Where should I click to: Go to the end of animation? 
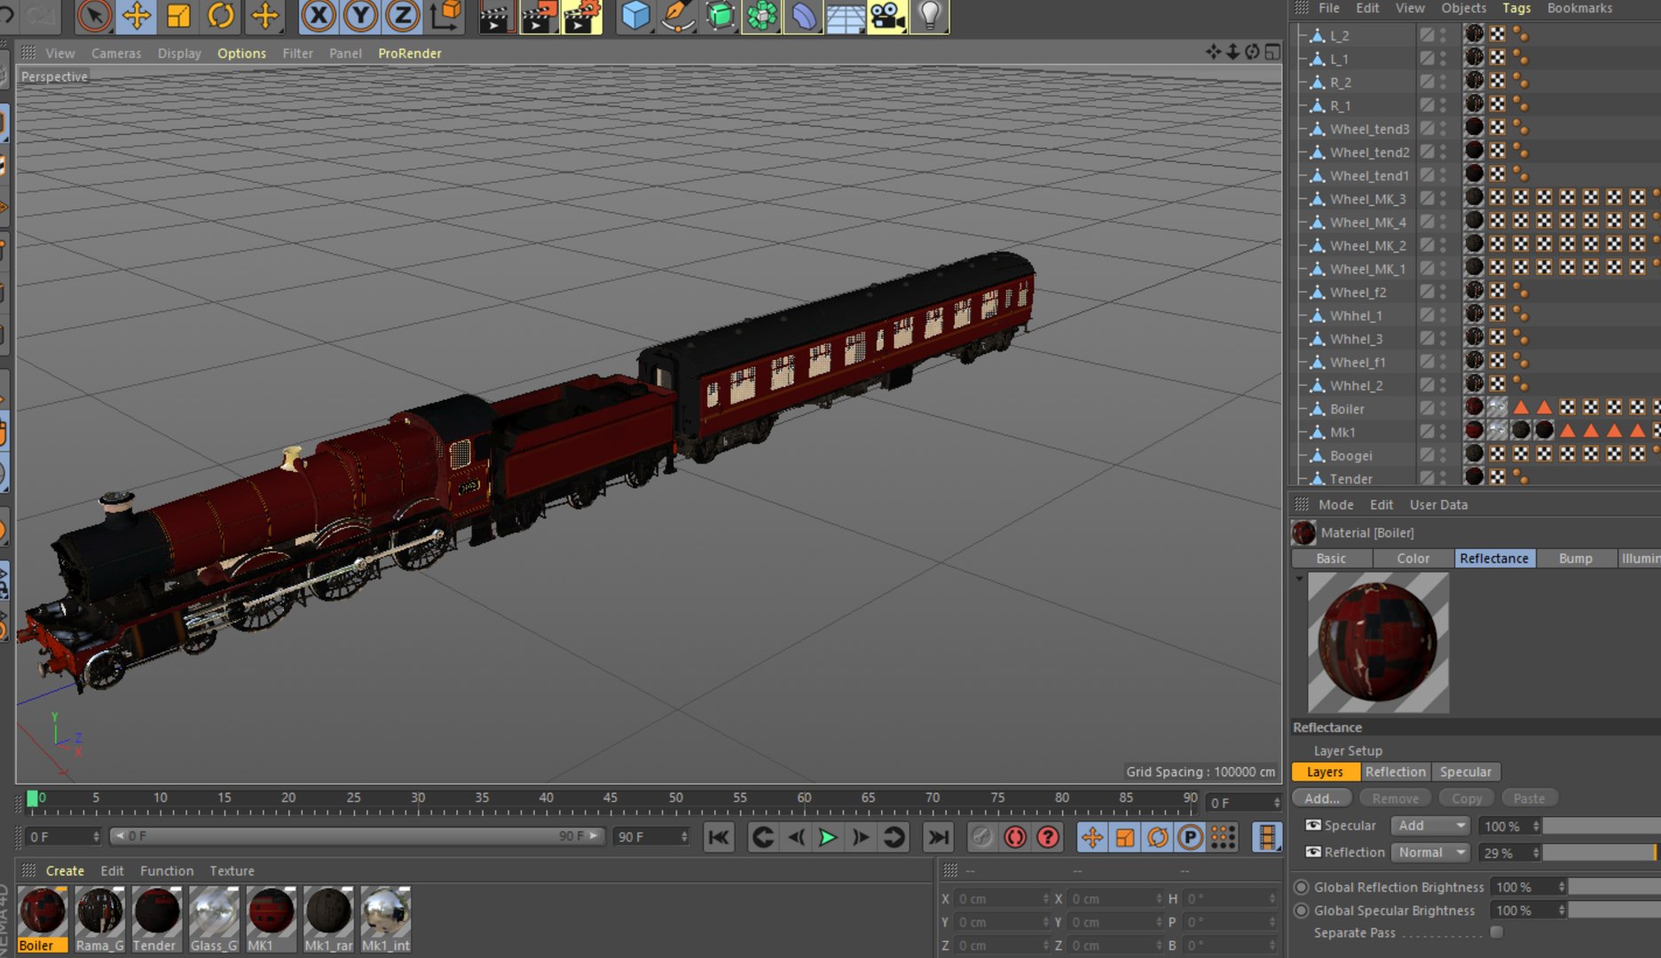938,837
